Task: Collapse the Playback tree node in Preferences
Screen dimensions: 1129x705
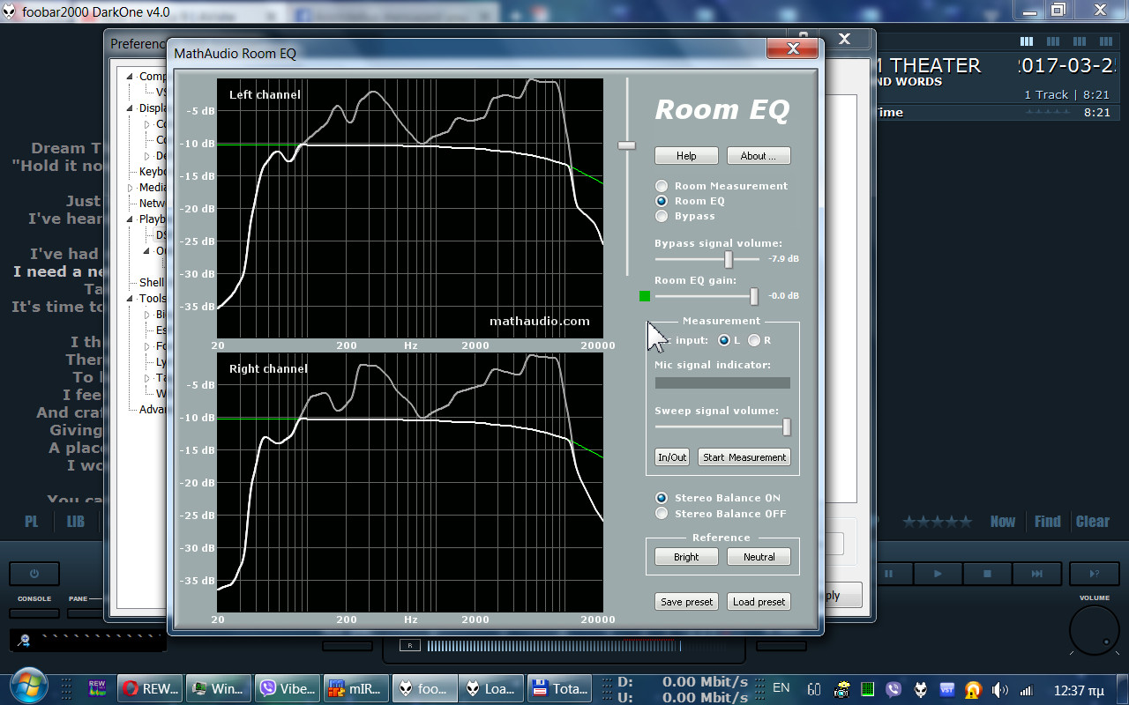Action: coord(131,219)
